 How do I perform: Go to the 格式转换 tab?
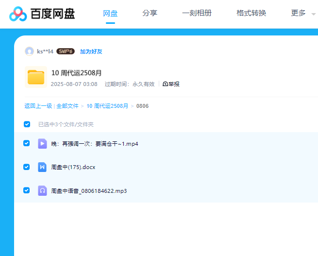pos(251,14)
